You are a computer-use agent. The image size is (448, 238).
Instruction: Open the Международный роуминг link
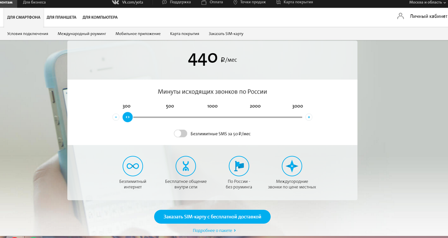point(82,34)
